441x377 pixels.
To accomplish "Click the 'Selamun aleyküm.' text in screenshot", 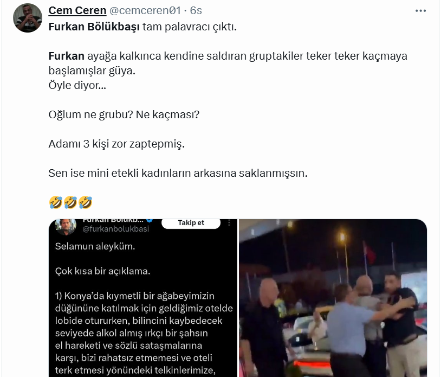I will 95,246.
